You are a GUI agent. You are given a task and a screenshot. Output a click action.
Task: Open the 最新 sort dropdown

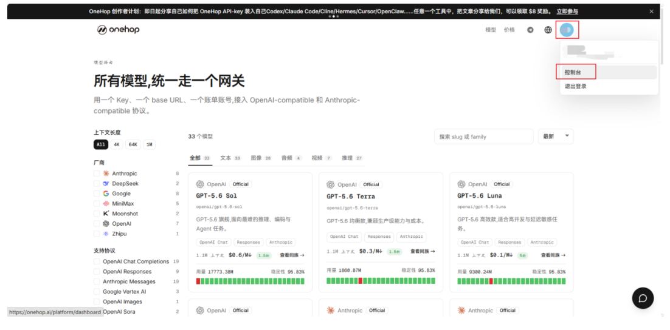coord(556,136)
